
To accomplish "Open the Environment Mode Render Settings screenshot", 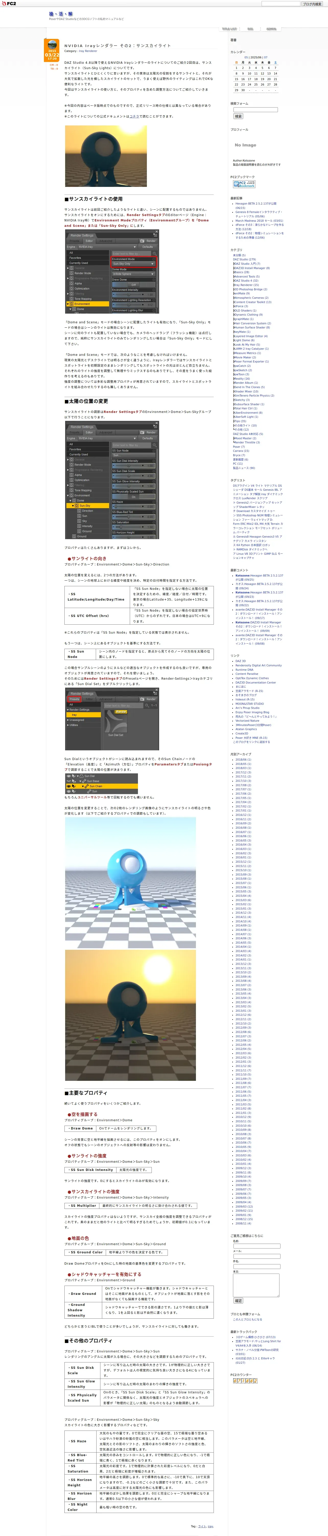I will tap(112, 272).
